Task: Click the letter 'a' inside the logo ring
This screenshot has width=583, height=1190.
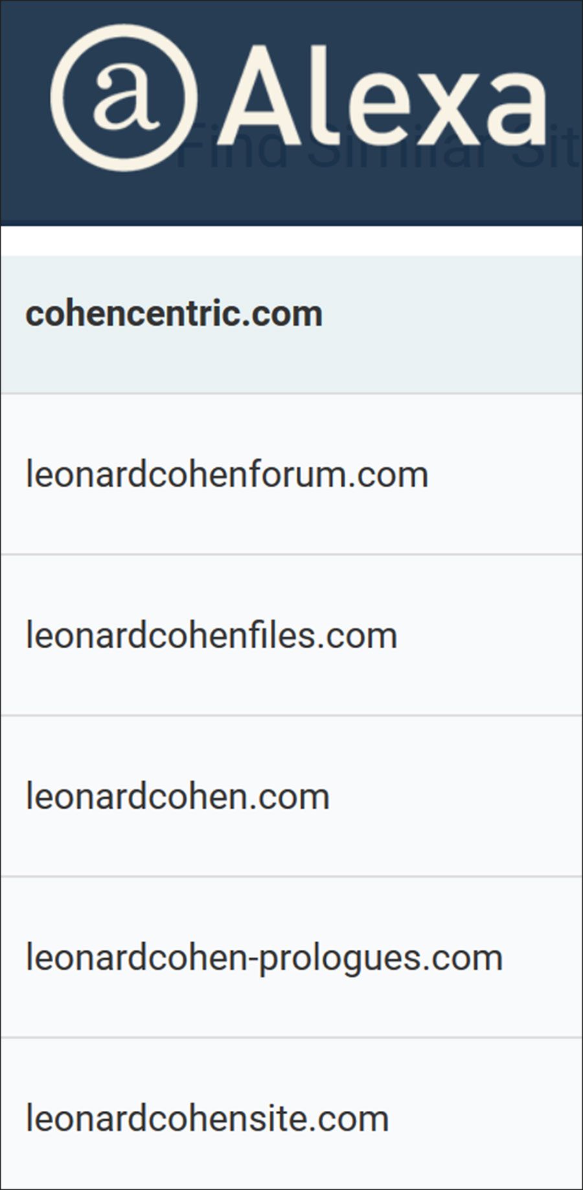Action: point(124,97)
